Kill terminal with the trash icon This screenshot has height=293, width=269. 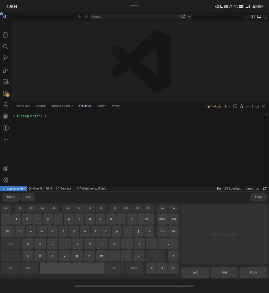coord(241,106)
